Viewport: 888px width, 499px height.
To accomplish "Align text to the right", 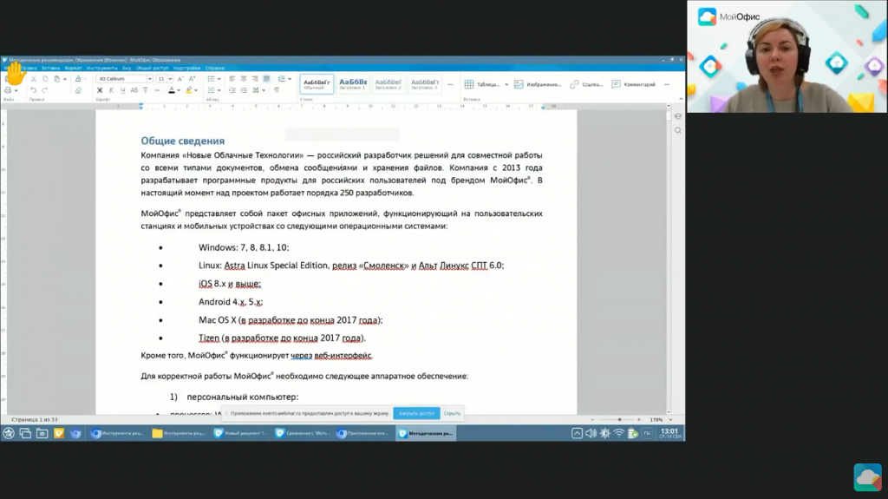I will click(255, 79).
